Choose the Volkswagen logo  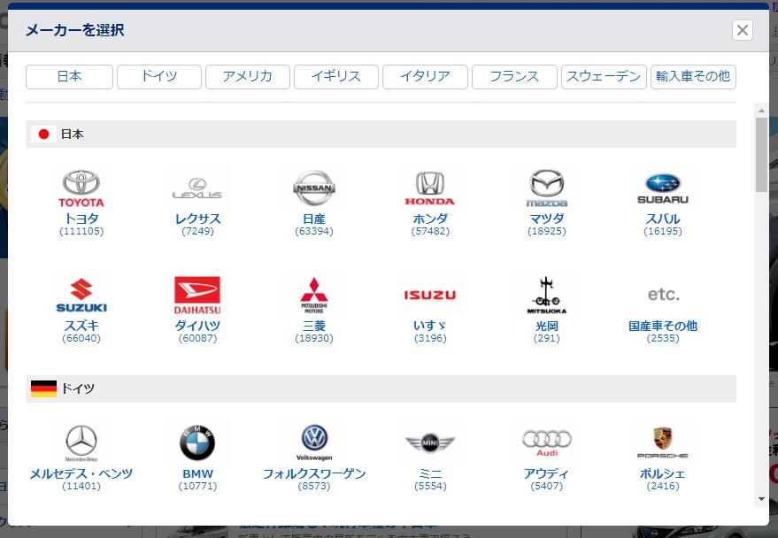coord(314,442)
